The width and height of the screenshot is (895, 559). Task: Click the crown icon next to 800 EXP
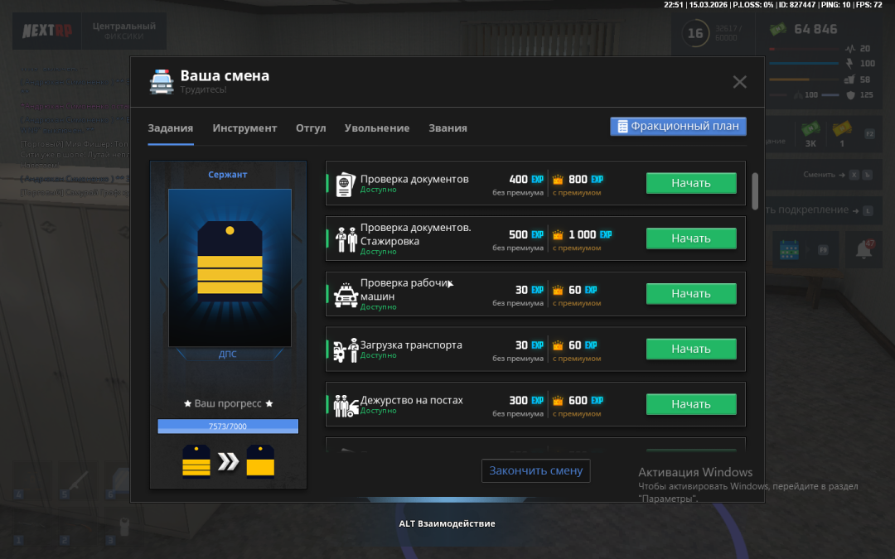coord(558,180)
